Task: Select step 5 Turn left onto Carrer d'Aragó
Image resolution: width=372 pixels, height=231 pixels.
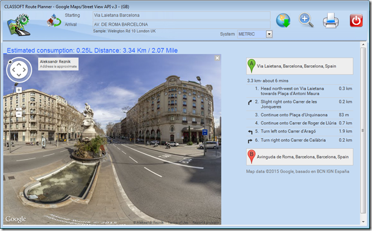Action: [300, 131]
